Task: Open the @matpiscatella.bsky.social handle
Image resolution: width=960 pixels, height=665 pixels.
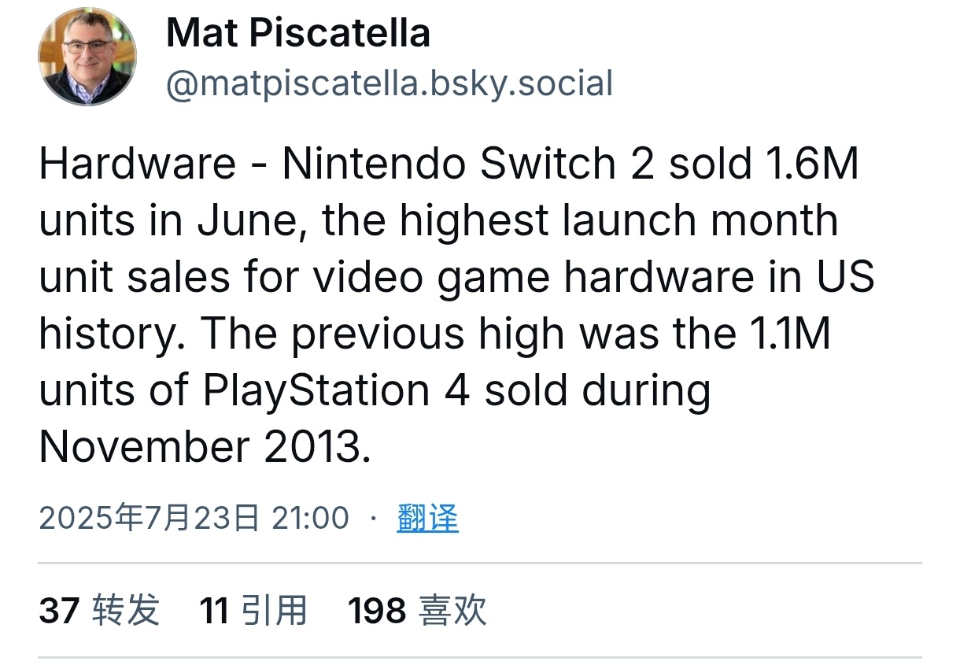Action: tap(389, 83)
